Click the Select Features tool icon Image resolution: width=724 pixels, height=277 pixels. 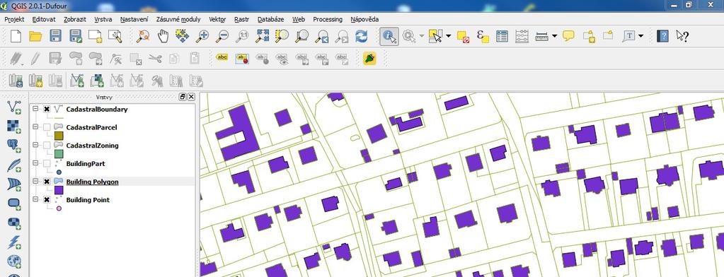click(435, 36)
